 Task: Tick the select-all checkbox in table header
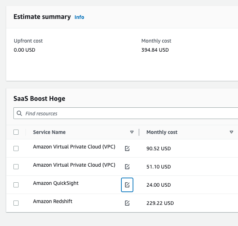click(x=16, y=132)
